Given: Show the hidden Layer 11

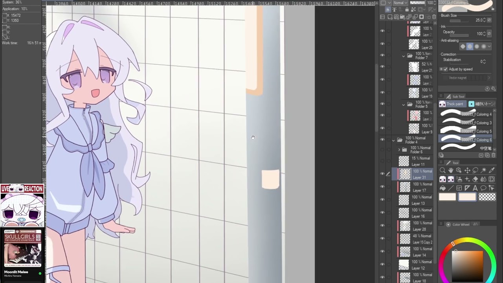Looking at the screenshot, I should tap(382, 161).
